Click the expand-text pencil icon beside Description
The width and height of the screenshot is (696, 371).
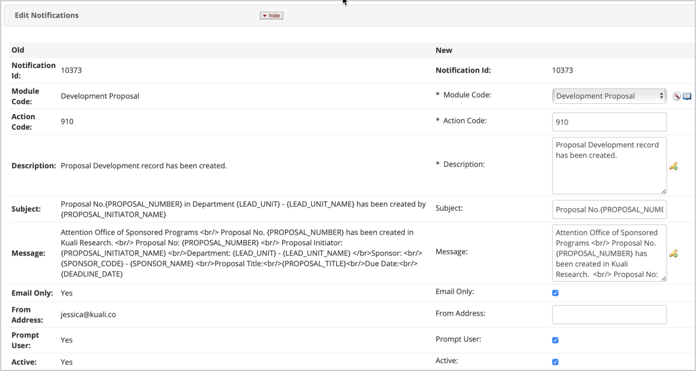click(x=673, y=166)
